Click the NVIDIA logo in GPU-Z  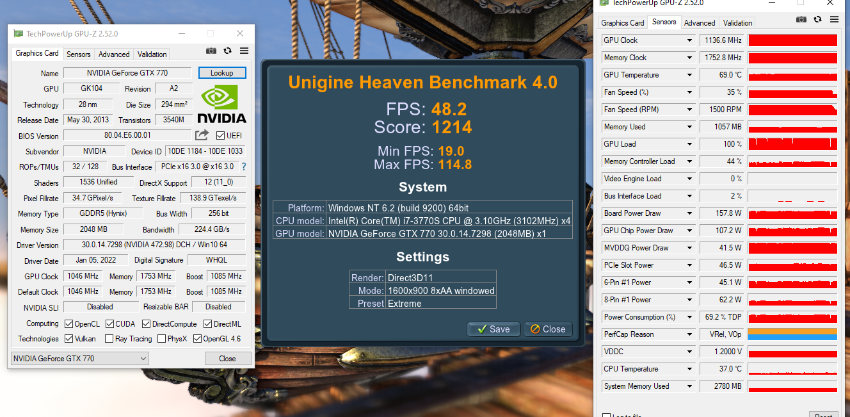point(221,104)
